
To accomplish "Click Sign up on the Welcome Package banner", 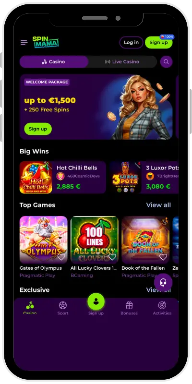I will (38, 129).
